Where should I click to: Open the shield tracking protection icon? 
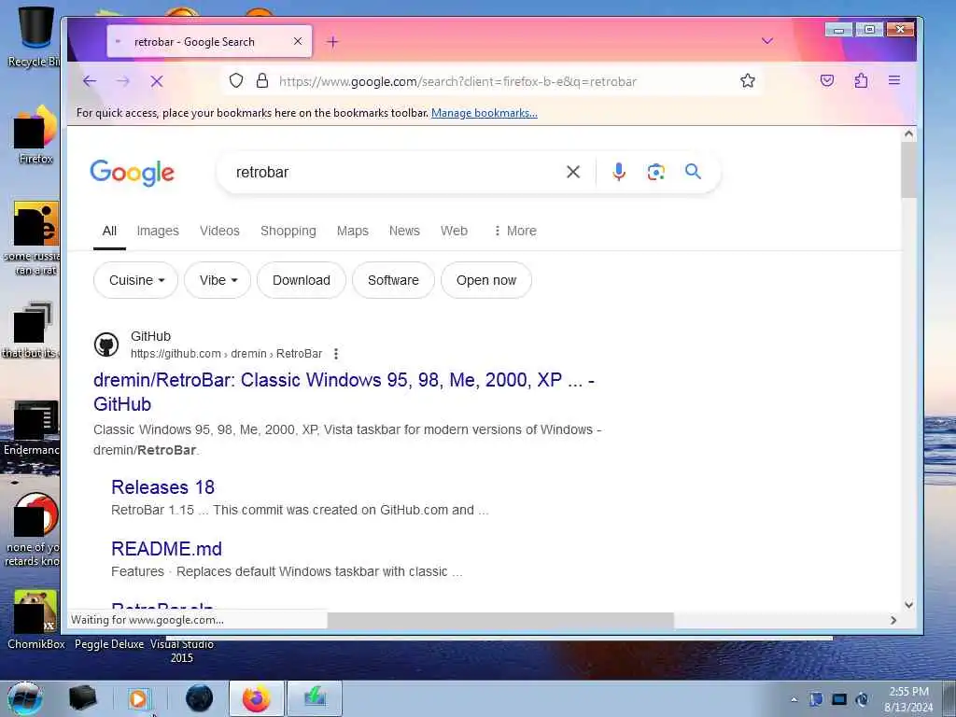click(x=236, y=80)
